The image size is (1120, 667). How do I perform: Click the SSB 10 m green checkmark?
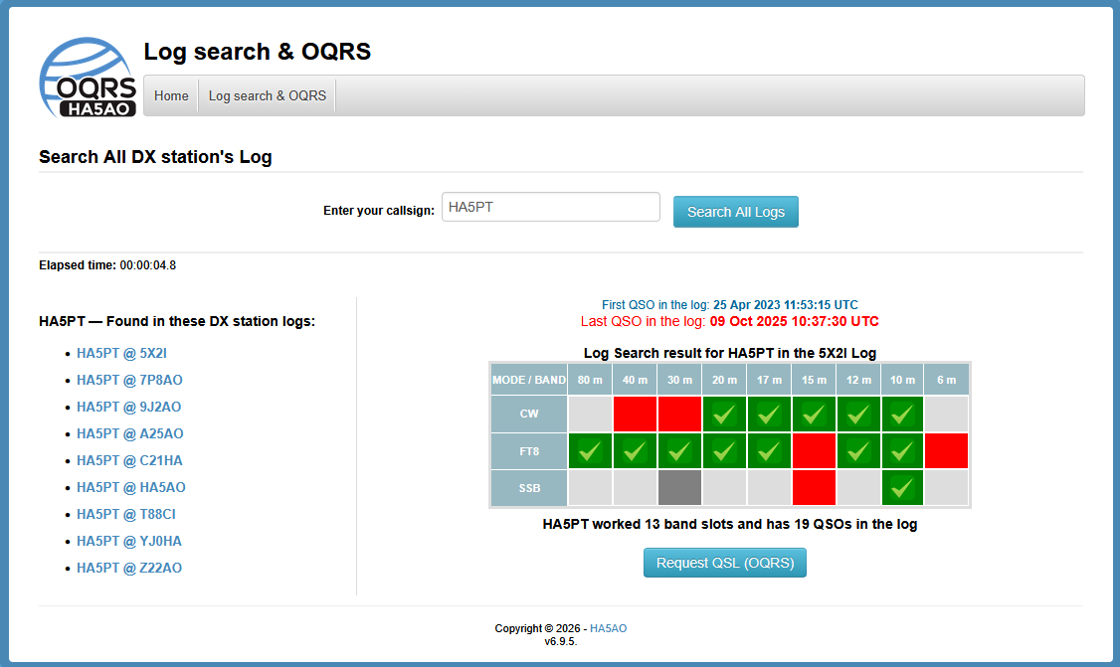[902, 487]
